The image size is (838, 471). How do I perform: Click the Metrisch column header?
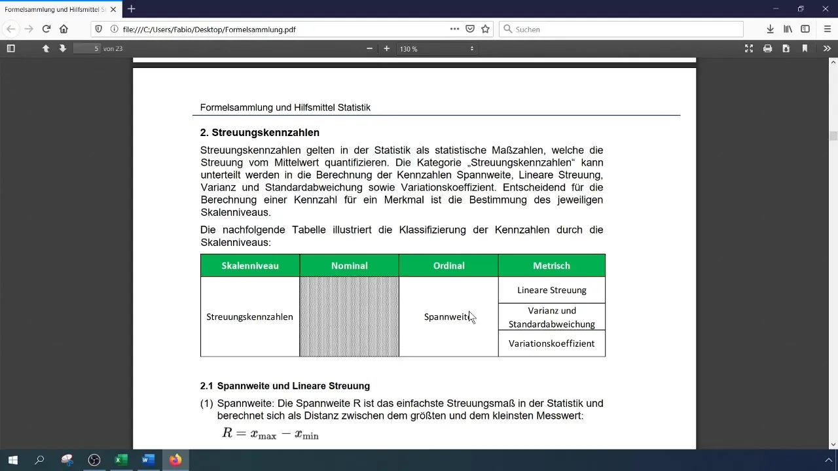(x=552, y=266)
